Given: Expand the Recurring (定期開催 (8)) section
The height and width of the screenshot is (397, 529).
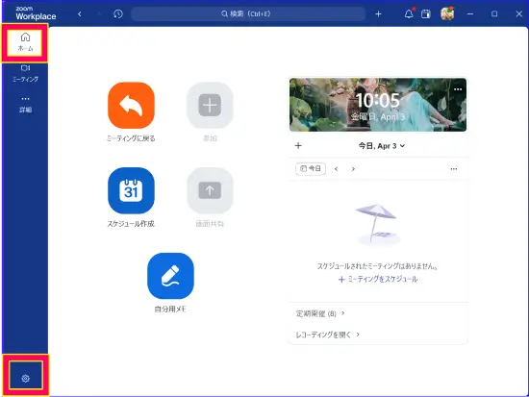Looking at the screenshot, I should [x=320, y=313].
